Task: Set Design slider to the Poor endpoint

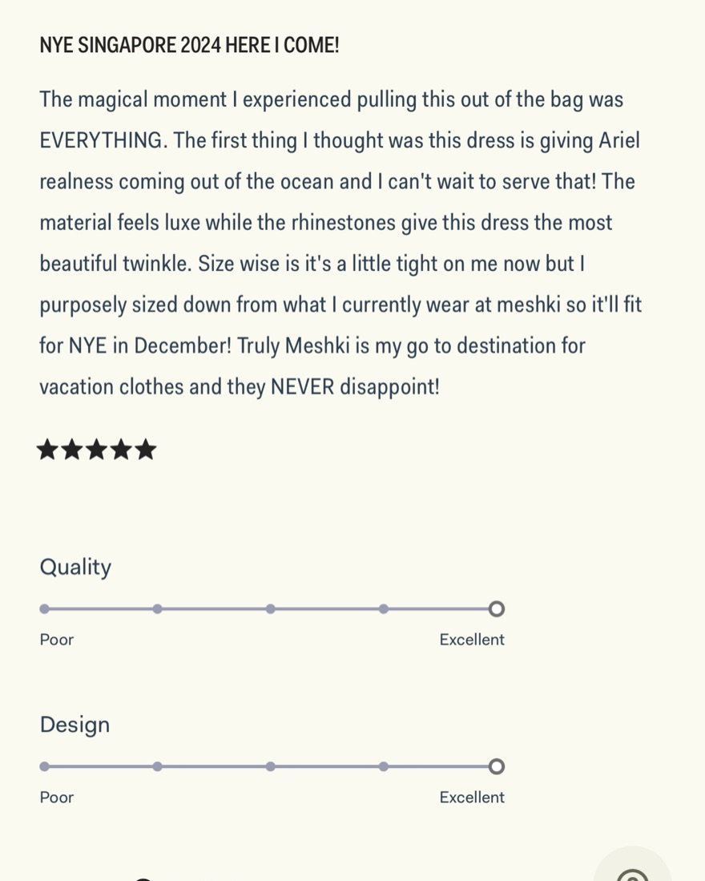Action: [x=44, y=766]
